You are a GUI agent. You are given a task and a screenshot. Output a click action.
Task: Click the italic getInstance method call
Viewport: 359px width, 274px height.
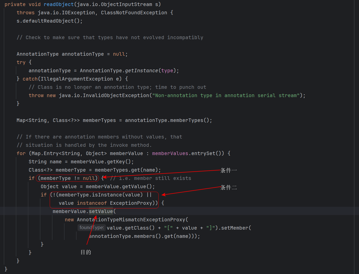click(142, 71)
